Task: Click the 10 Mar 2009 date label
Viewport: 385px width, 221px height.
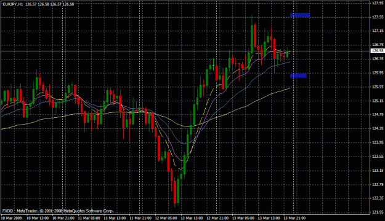Action: [11, 218]
